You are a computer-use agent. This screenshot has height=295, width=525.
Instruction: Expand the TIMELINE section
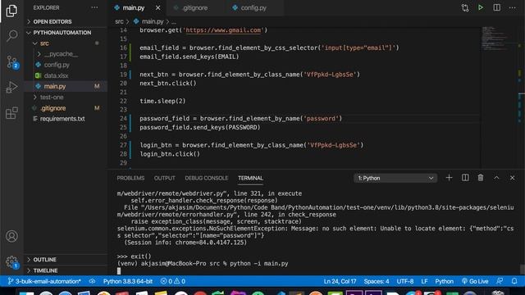coord(45,270)
